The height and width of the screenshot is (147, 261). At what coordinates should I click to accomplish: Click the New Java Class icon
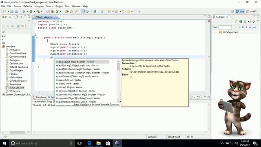click(x=57, y=11)
